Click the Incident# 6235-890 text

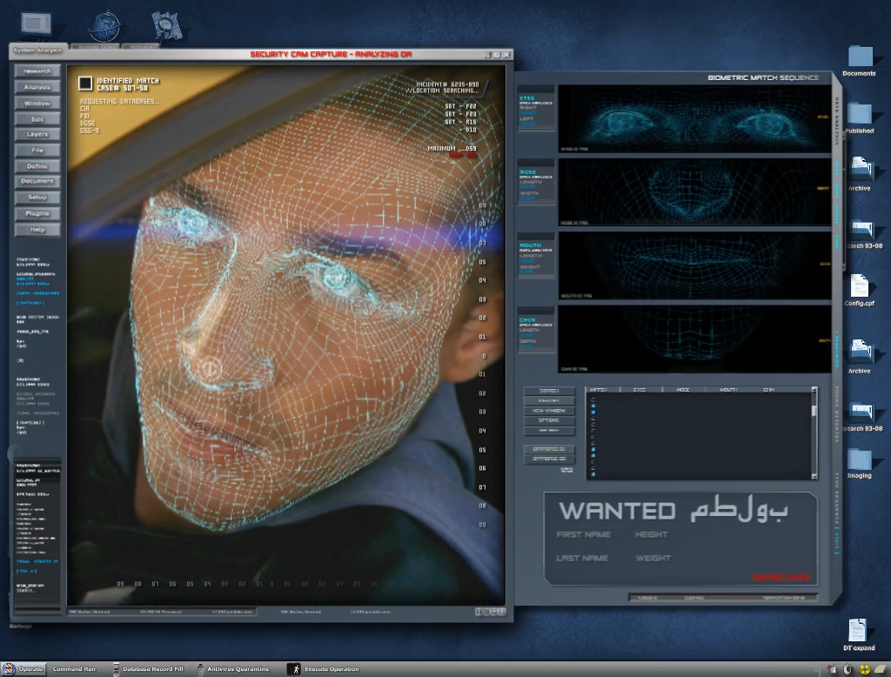click(x=448, y=84)
